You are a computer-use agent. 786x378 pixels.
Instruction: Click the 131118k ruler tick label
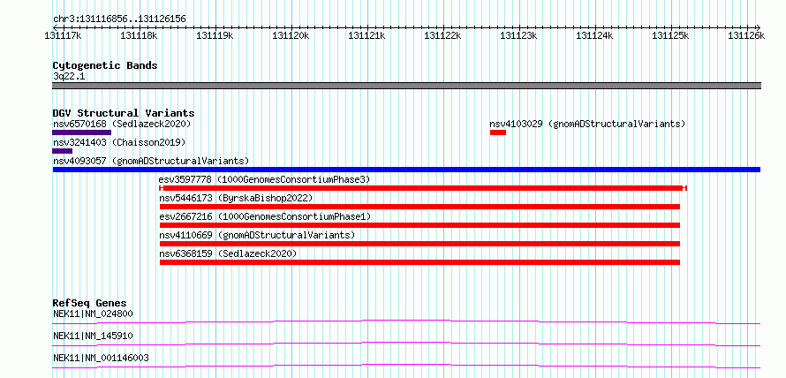point(140,35)
